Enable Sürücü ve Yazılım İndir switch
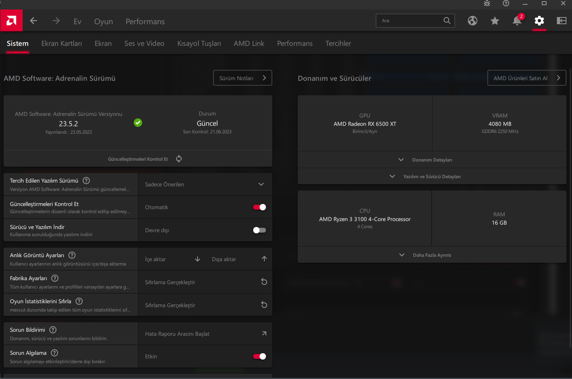Screen dimensions: 572x379 [x=260, y=230]
